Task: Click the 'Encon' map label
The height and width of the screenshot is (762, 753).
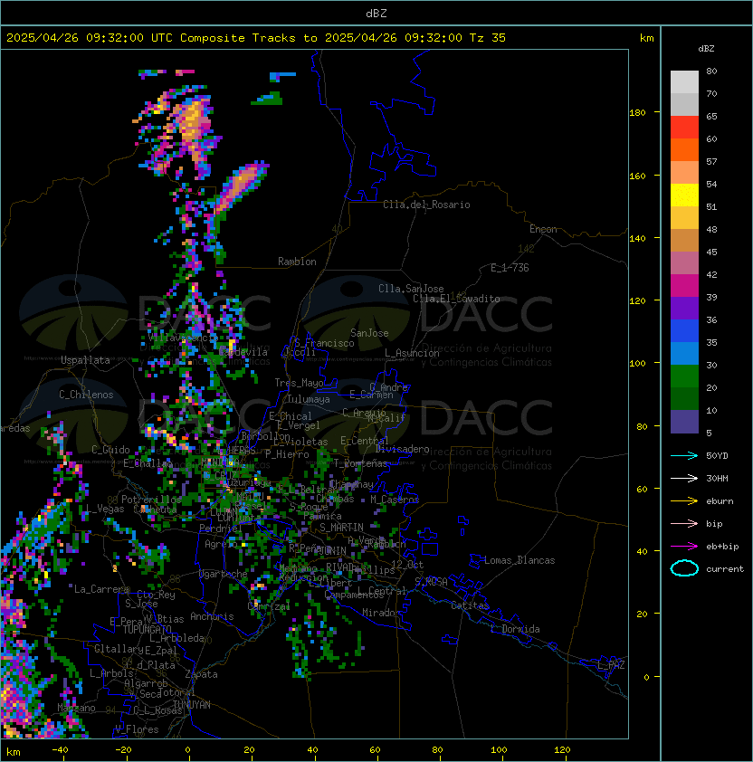Action: (543, 229)
